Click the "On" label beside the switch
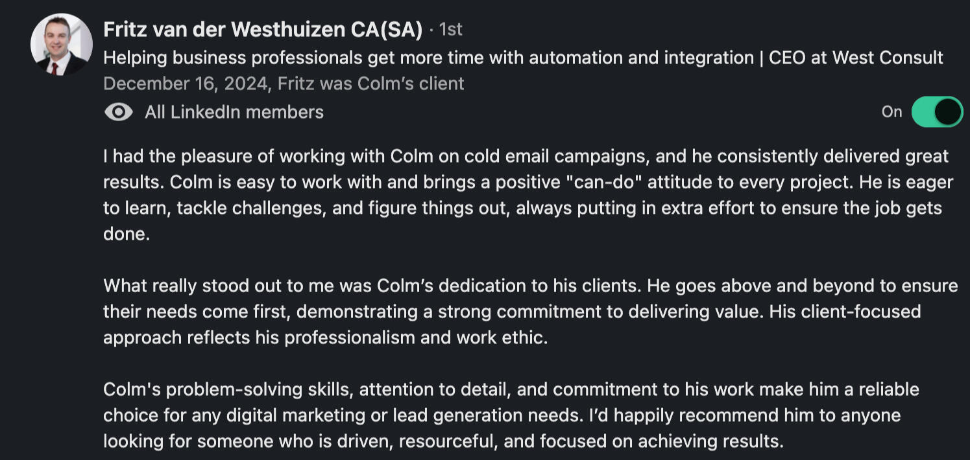 coord(891,112)
